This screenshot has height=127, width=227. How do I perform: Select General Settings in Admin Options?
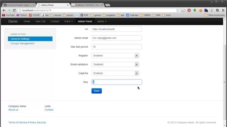[30, 39]
